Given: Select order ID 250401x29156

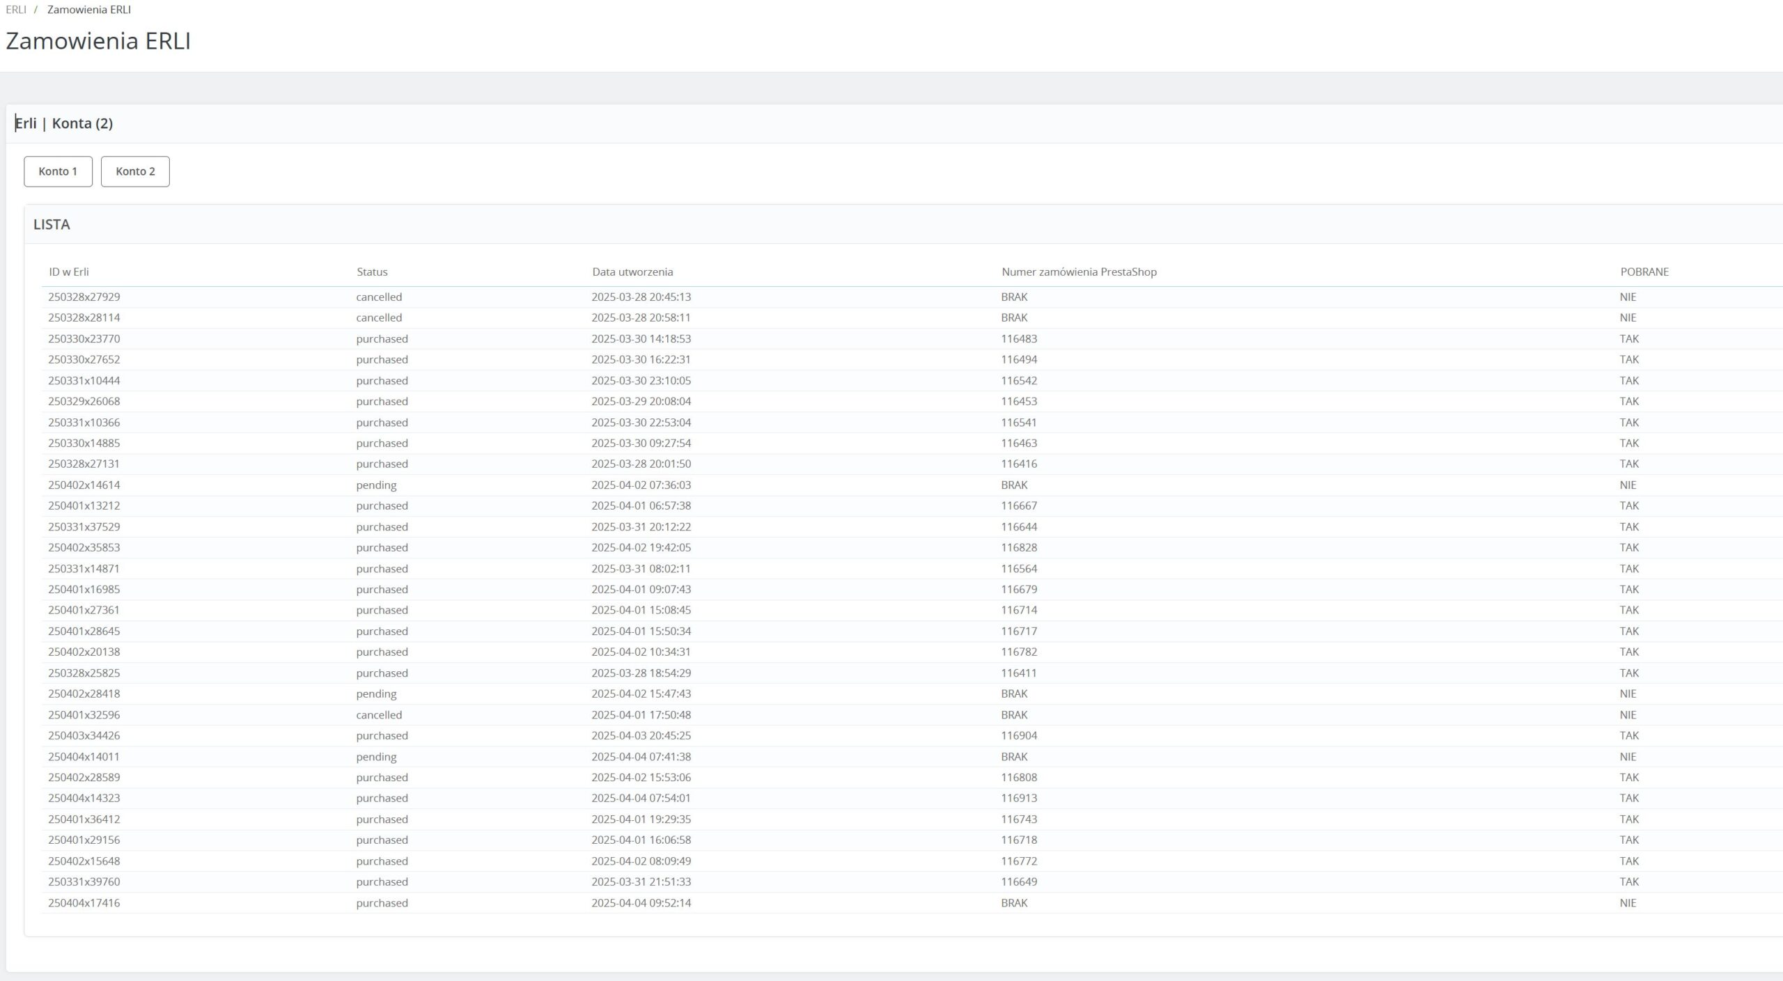Looking at the screenshot, I should [84, 840].
